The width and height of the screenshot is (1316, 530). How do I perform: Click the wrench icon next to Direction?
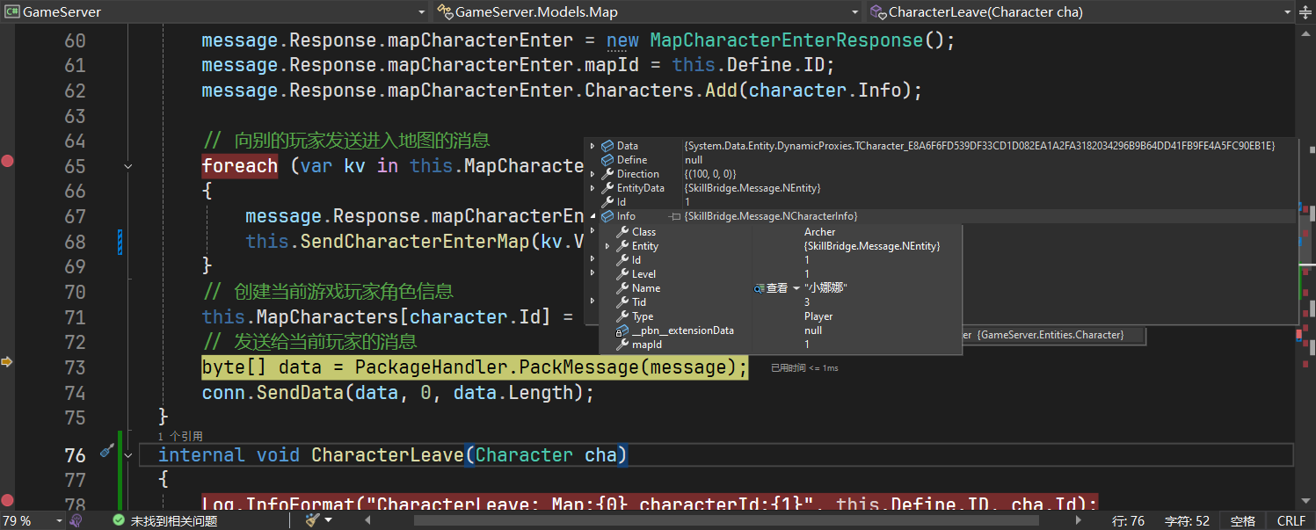pos(607,174)
